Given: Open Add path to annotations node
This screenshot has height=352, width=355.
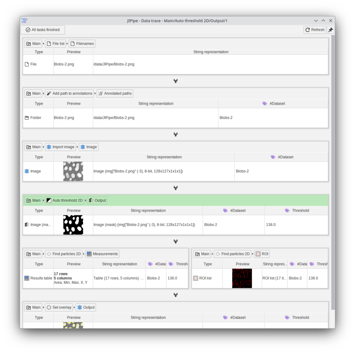Looking at the screenshot, I should pos(69,94).
